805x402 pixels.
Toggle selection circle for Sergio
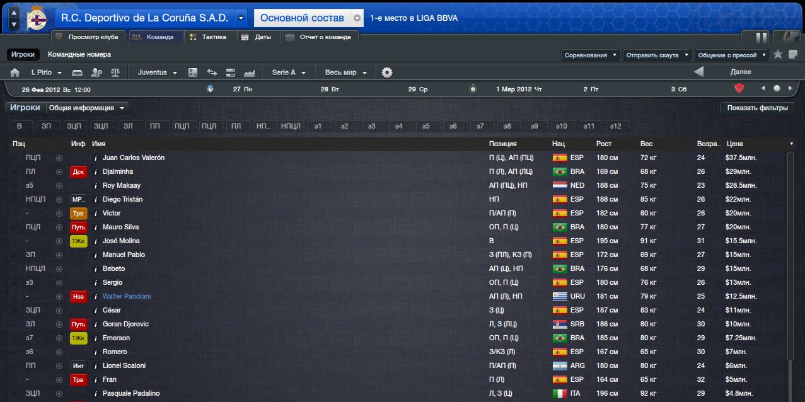(59, 282)
